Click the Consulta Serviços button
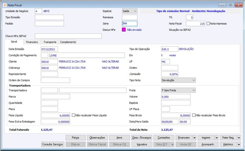The width and height of the screenshot is (245, 151). 52,145
